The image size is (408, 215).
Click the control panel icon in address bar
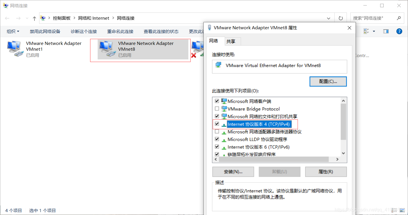pyautogui.click(x=43, y=18)
